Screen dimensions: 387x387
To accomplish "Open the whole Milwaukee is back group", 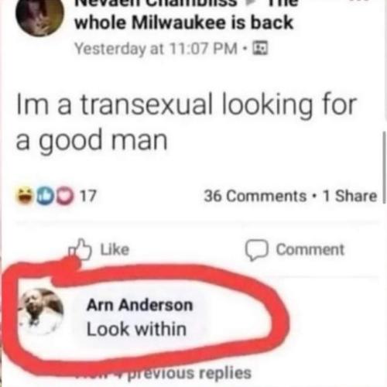I will [x=183, y=22].
